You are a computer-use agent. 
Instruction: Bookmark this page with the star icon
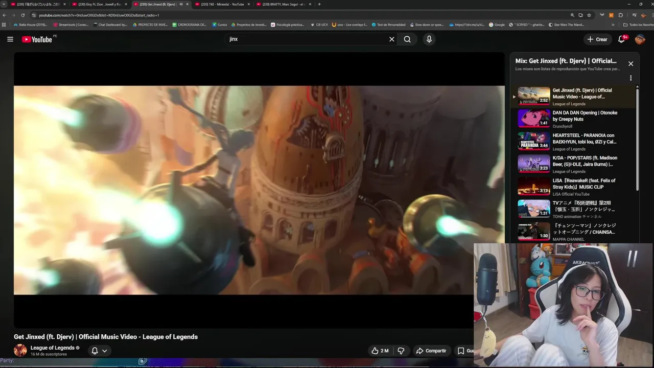[x=589, y=15]
